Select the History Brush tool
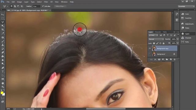Viewport: 196px width, 110px height. (x=3, y=49)
